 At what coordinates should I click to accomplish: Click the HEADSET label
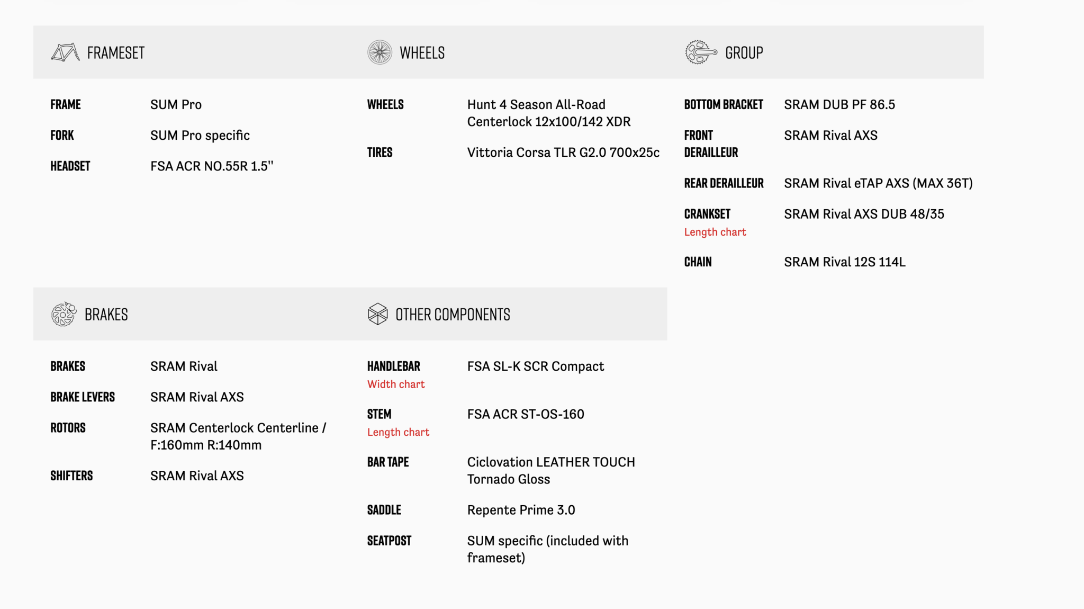click(x=70, y=166)
